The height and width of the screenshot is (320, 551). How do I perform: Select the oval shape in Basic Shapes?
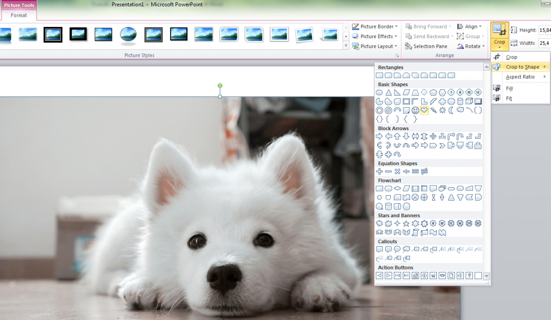coord(379,93)
